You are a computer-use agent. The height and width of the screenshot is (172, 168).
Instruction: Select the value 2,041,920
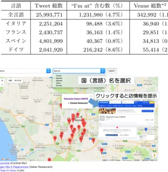pos(51,49)
